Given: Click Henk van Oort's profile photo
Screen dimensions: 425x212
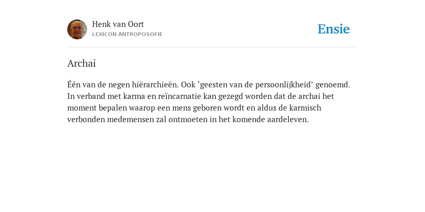Looking at the screenshot, I should (77, 29).
